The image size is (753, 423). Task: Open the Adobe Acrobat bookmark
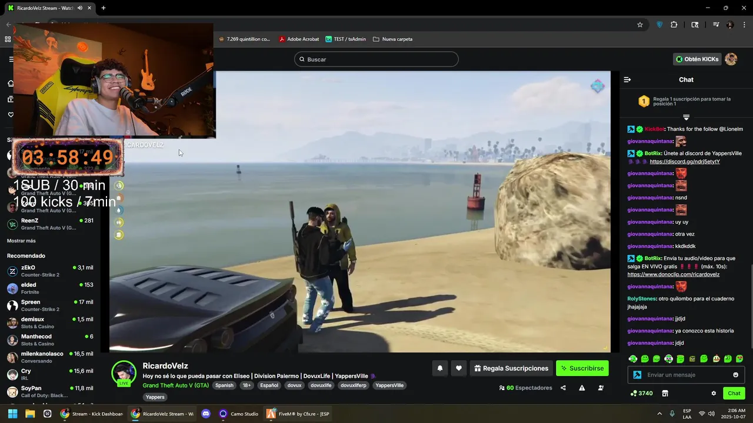tap(299, 39)
